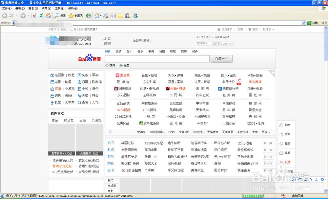Open the Mail button dropdown arrow
328x199 pixels.
pyautogui.click(x=101, y=16)
